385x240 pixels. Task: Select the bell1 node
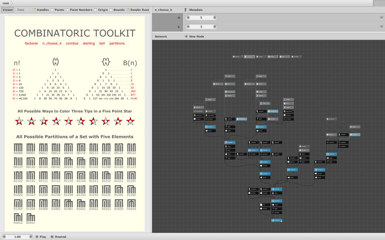coord(289,103)
